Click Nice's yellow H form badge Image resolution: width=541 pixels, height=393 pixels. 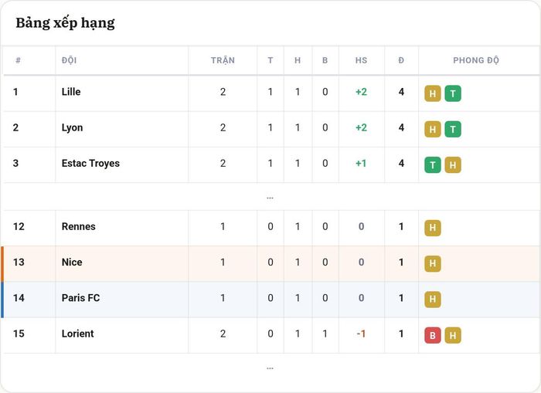pyautogui.click(x=433, y=264)
